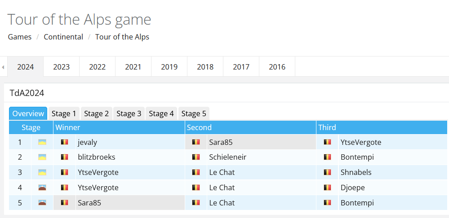Select the Overview tab
This screenshot has height=218, width=449.
click(28, 114)
